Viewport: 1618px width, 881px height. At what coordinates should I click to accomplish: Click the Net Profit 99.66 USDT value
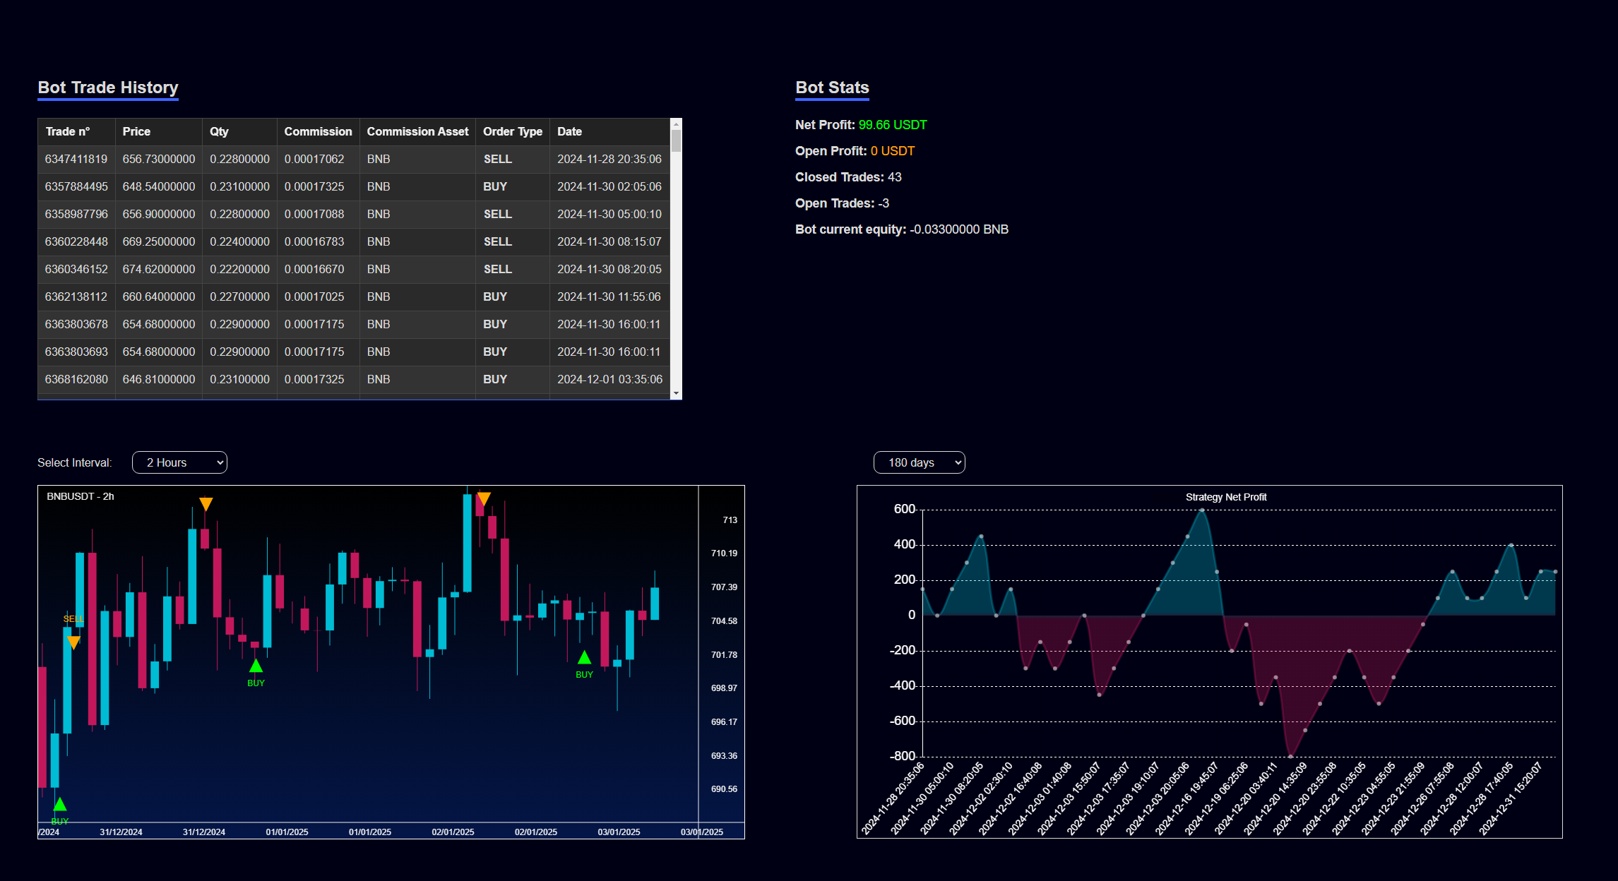(x=892, y=125)
